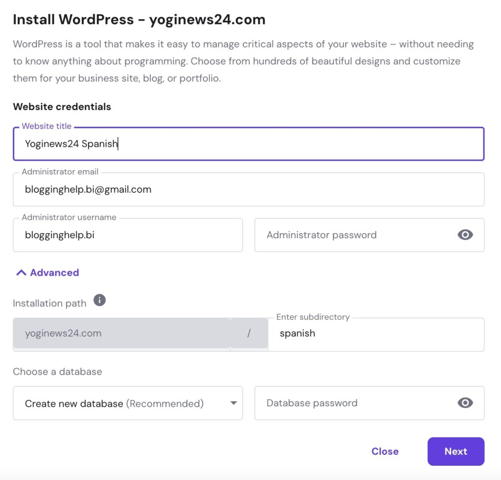Focus the Database password field

click(355, 403)
